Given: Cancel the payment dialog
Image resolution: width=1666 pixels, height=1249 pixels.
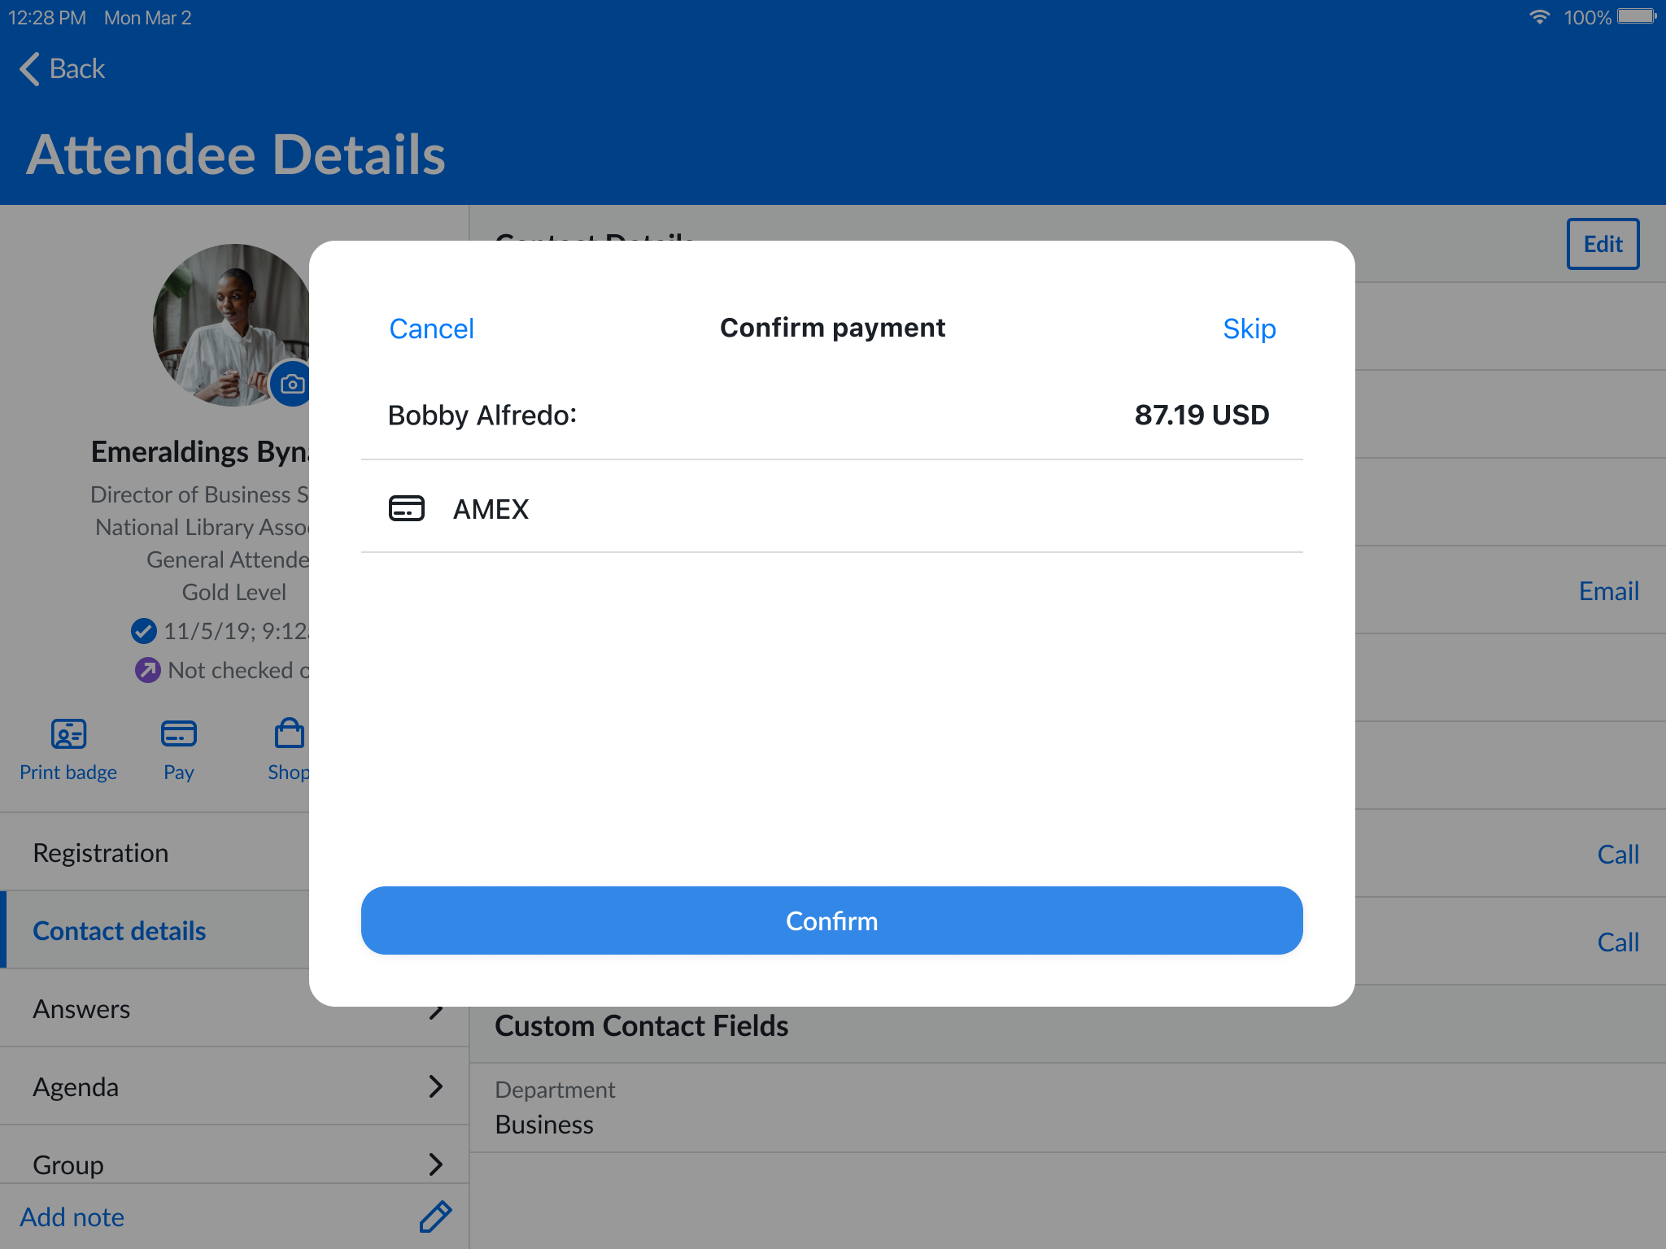Looking at the screenshot, I should 431,329.
